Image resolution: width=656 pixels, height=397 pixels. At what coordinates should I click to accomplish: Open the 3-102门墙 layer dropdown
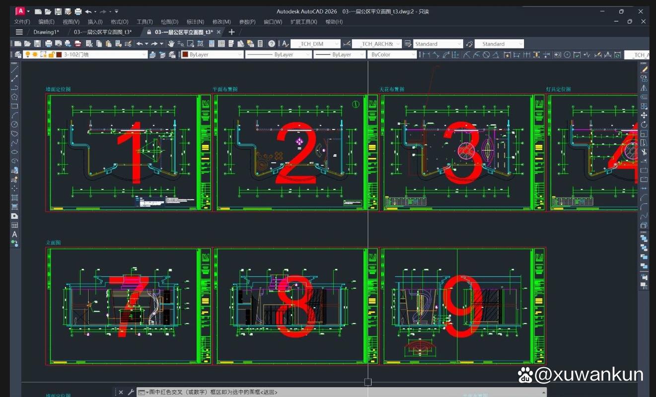143,55
